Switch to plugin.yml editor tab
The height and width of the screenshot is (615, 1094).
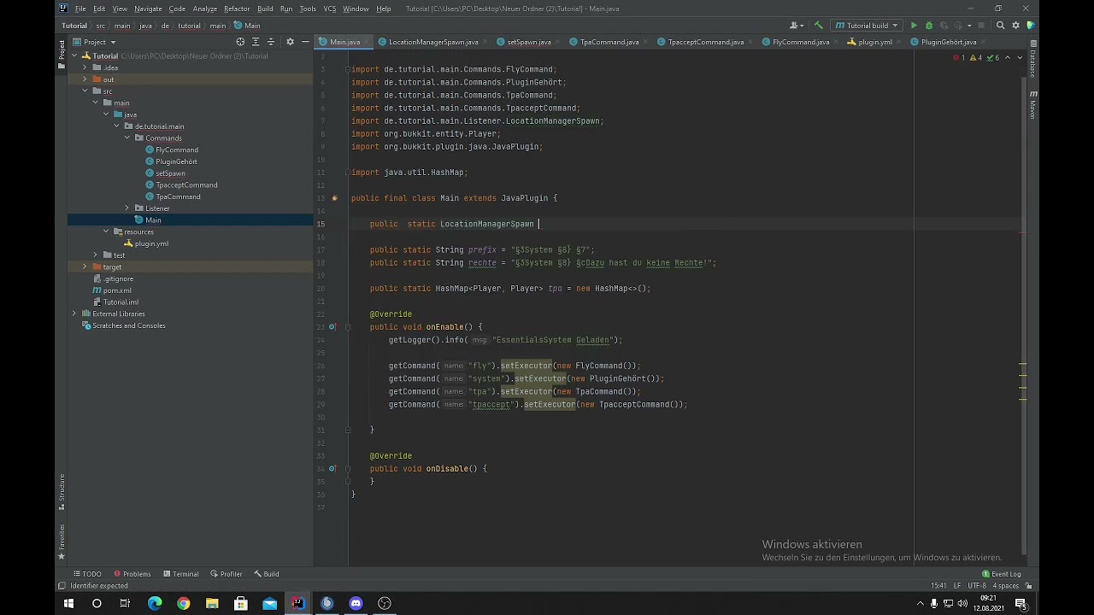coord(875,42)
